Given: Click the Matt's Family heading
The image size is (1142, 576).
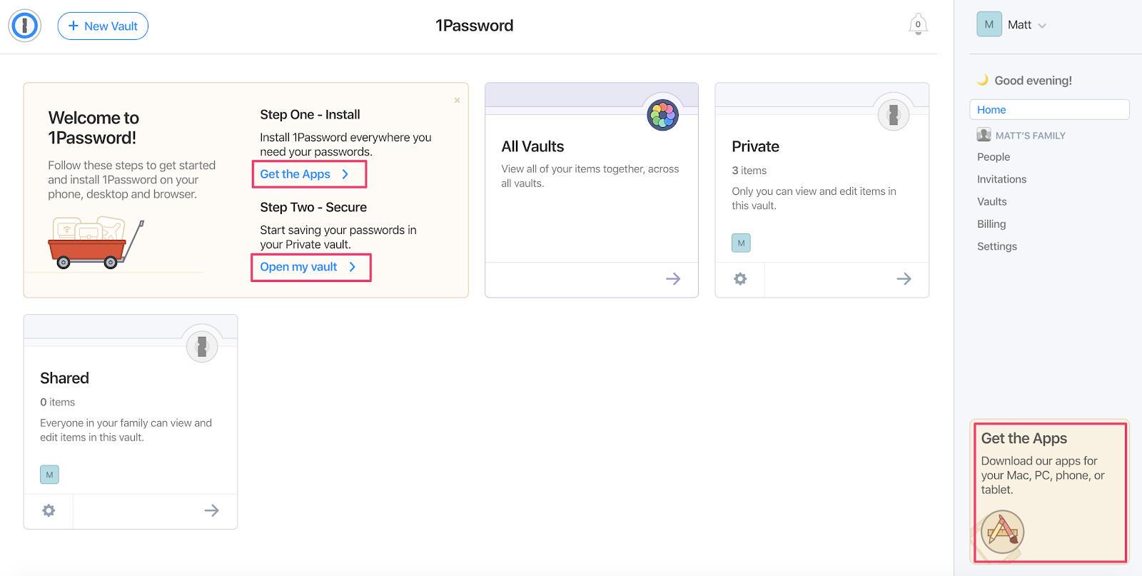Looking at the screenshot, I should click(1030, 136).
